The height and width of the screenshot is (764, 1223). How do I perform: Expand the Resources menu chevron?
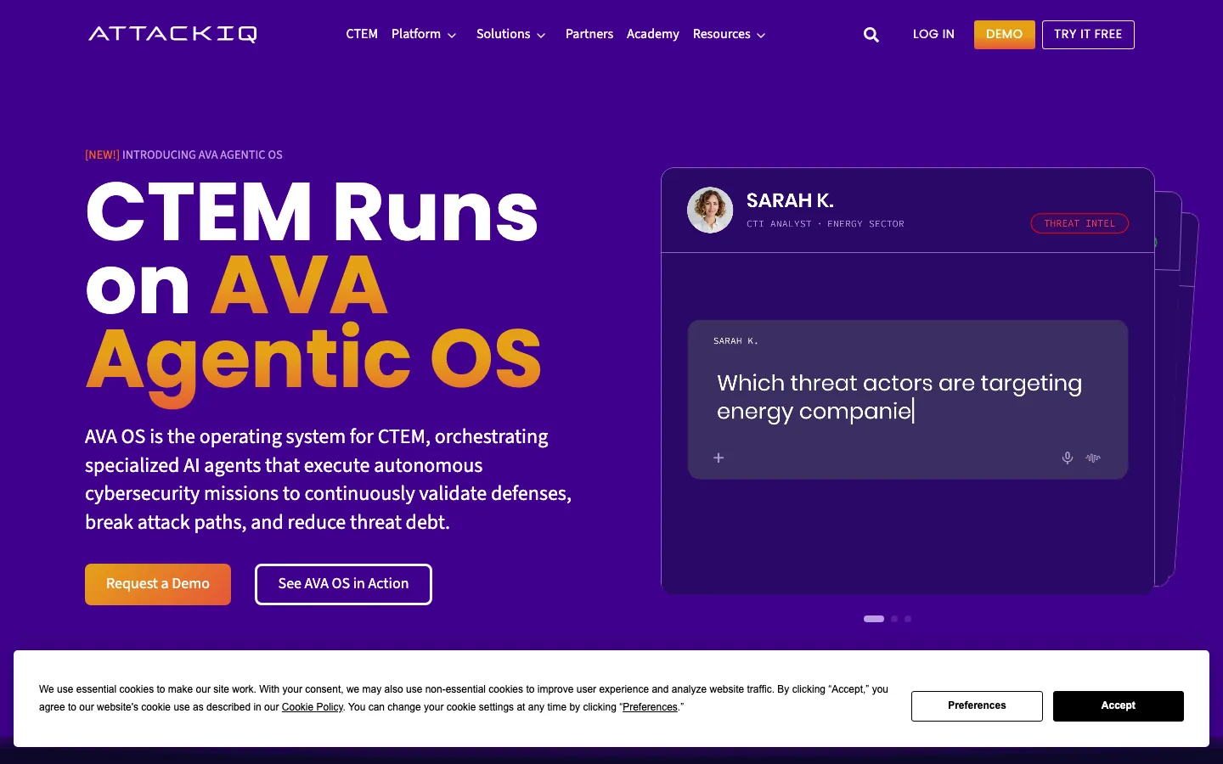pyautogui.click(x=761, y=36)
